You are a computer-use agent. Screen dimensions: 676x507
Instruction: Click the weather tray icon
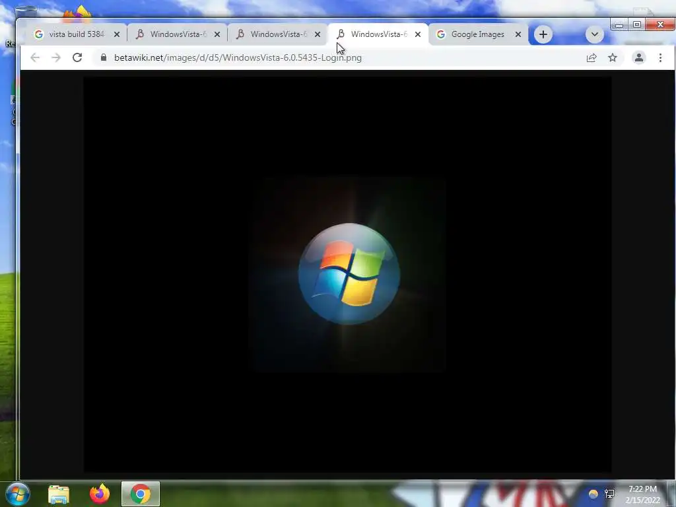pyautogui.click(x=593, y=494)
